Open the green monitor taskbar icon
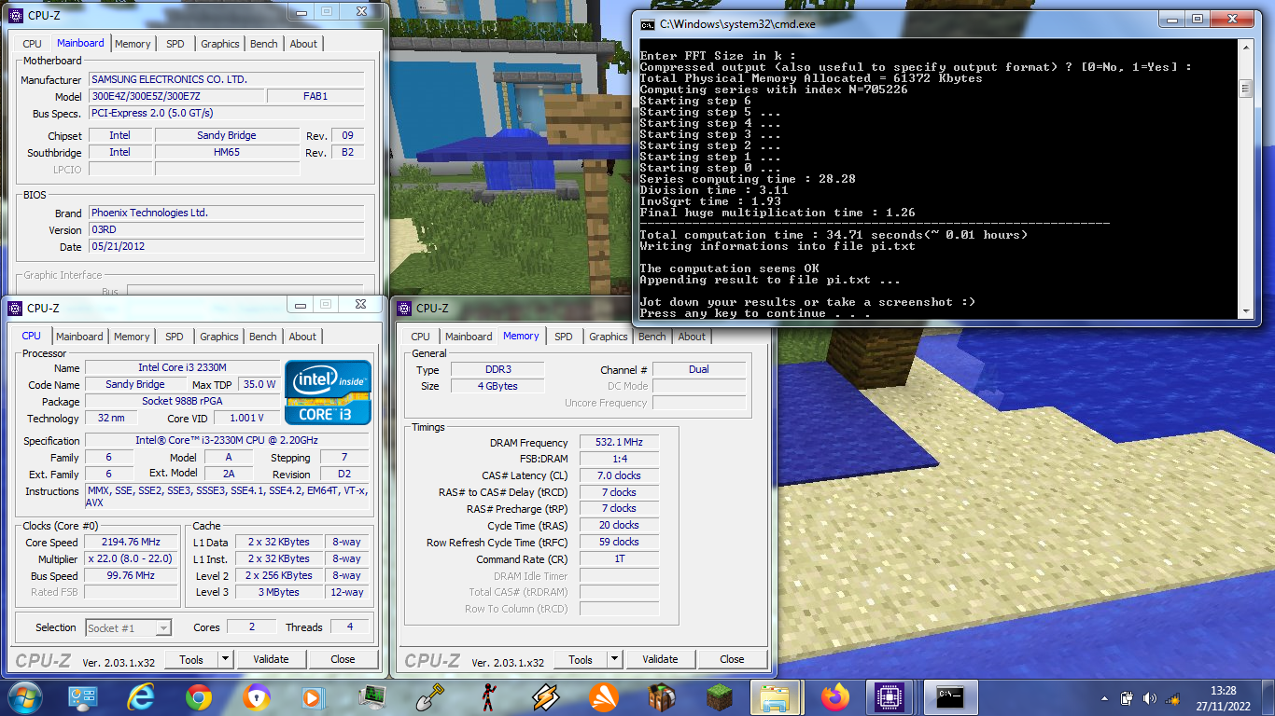1275x716 pixels. point(372,697)
